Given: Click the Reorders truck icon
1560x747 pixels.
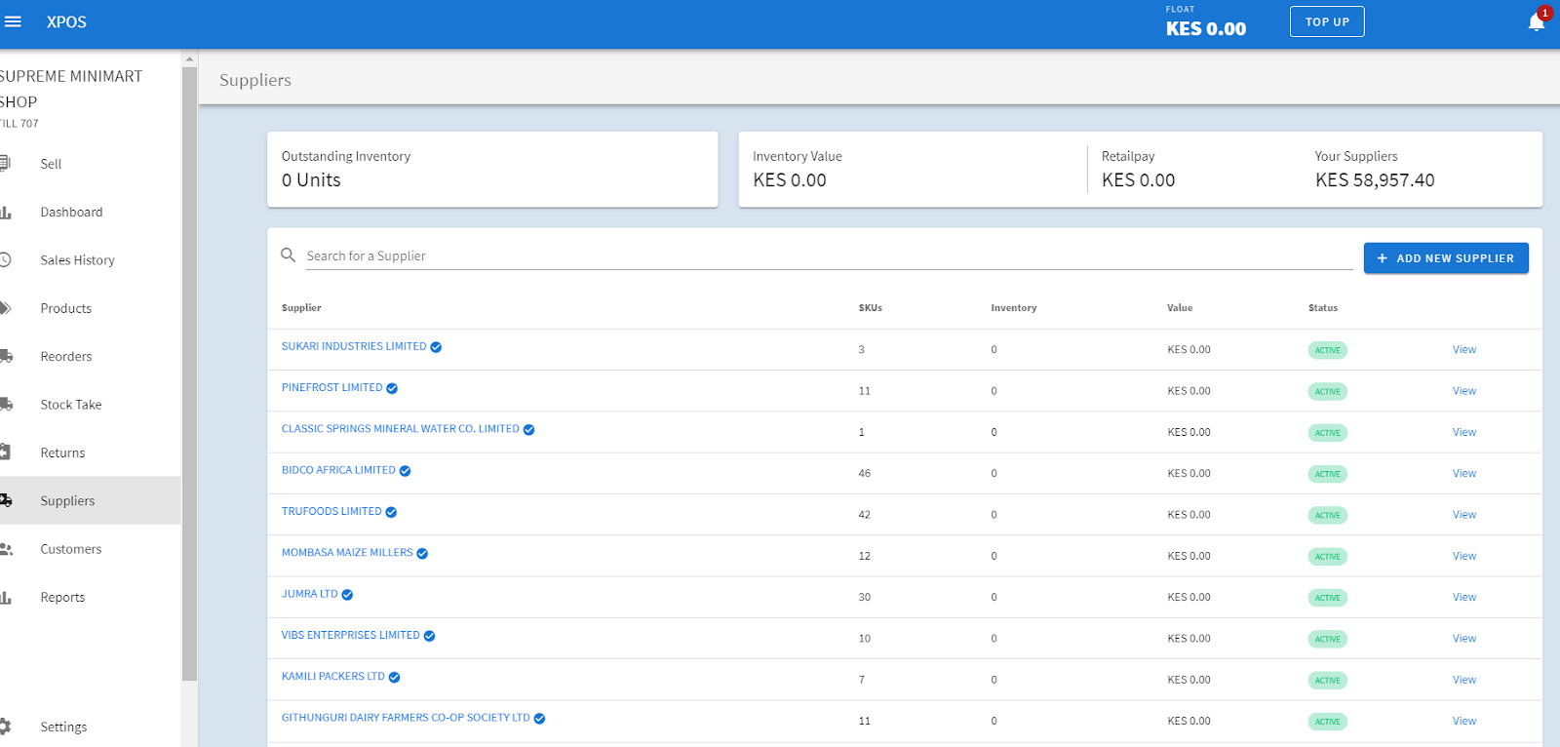Looking at the screenshot, I should click(x=5, y=356).
